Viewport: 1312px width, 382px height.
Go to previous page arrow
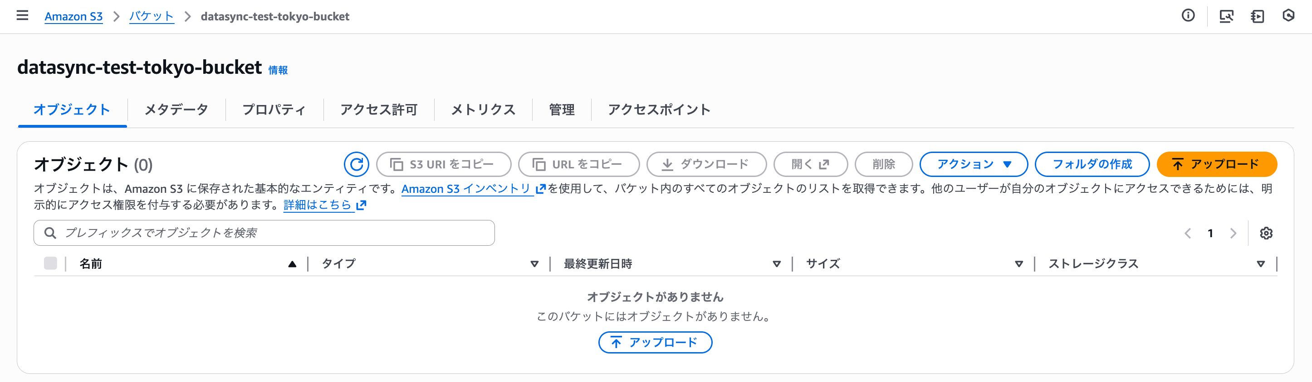click(x=1188, y=233)
